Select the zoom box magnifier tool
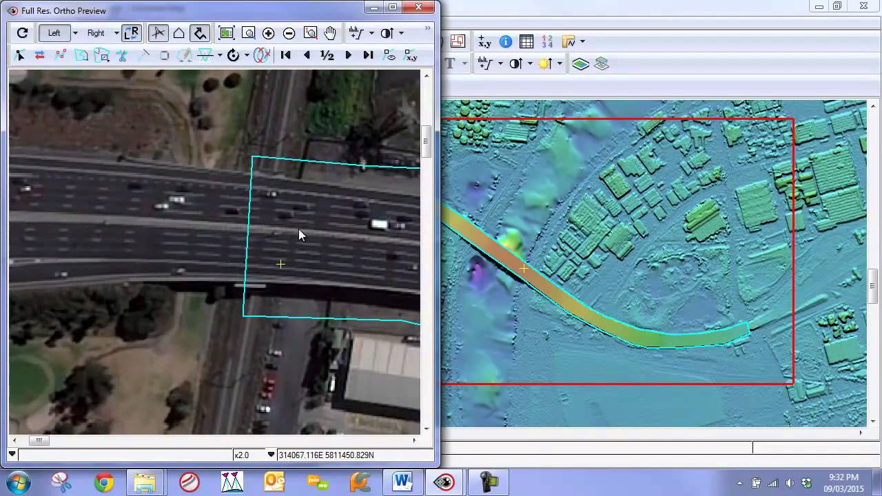 click(248, 33)
